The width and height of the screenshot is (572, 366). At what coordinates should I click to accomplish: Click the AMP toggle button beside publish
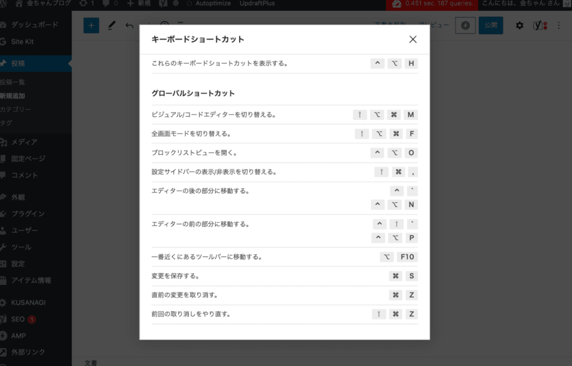465,26
